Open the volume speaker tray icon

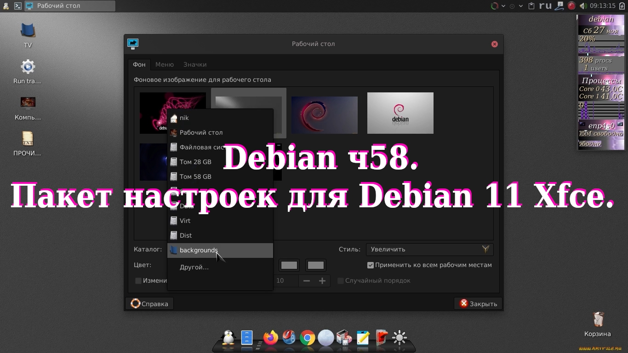[x=583, y=6]
